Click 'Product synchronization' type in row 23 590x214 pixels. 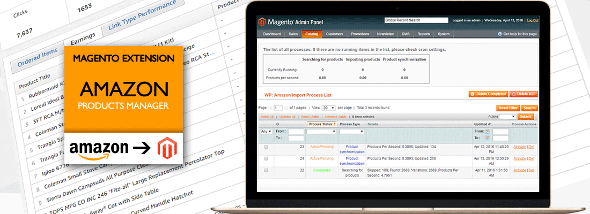click(x=352, y=149)
